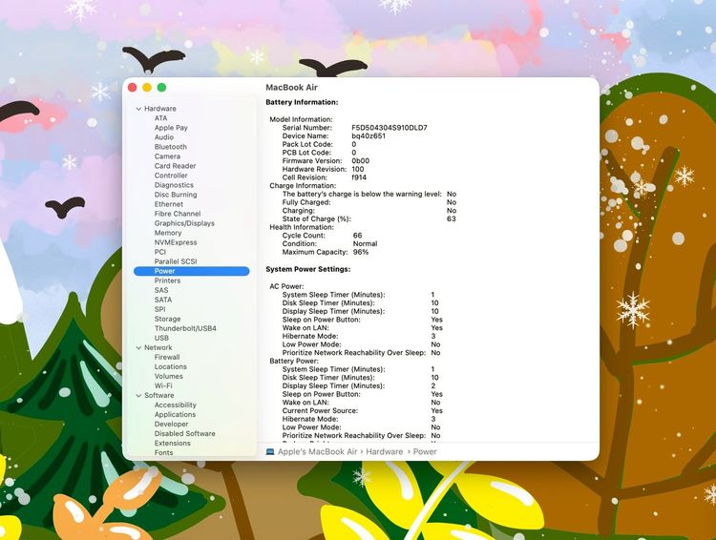Click the yellow minimize button
Screen dimensions: 716x540
(x=147, y=88)
